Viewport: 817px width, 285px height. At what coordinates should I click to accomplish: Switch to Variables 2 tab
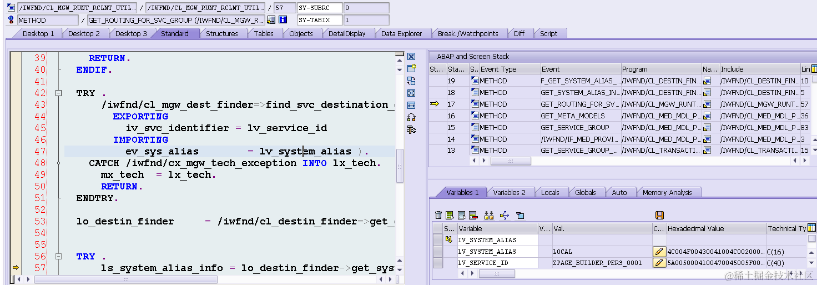tap(509, 192)
